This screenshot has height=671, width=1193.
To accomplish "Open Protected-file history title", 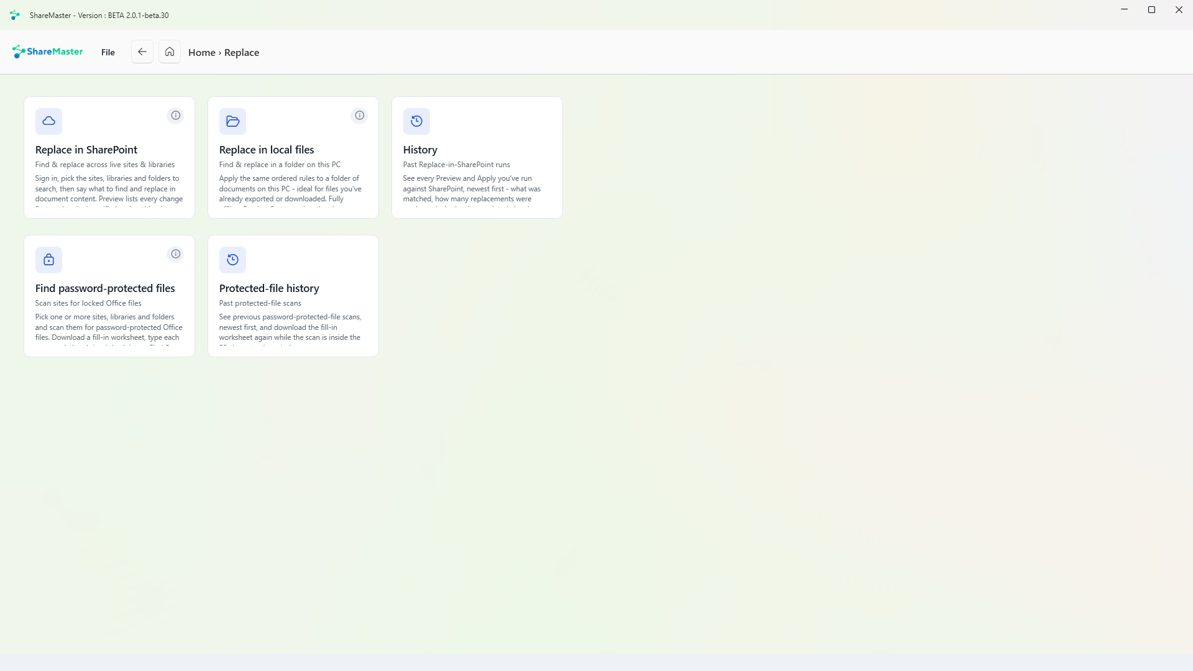I will (x=269, y=288).
